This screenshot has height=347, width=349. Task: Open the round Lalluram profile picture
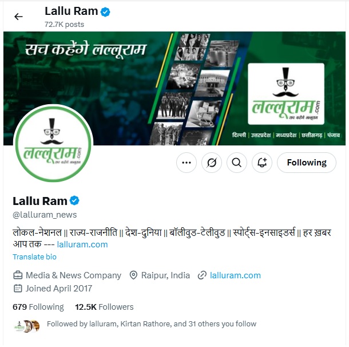click(x=53, y=144)
